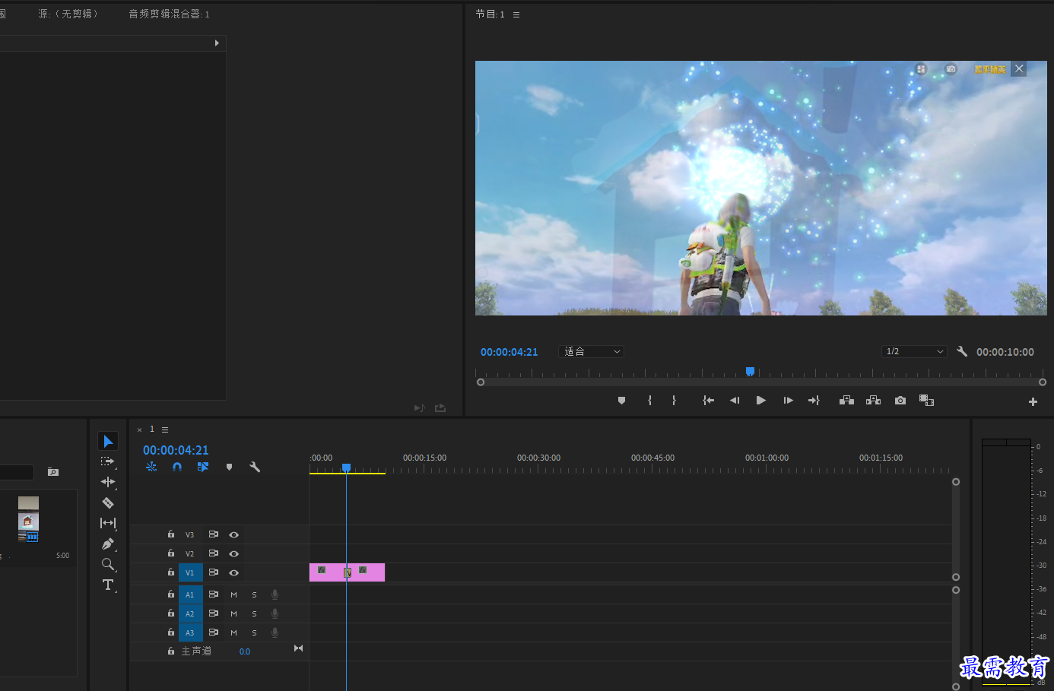
Task: Solo track A2
Action: pos(254,614)
